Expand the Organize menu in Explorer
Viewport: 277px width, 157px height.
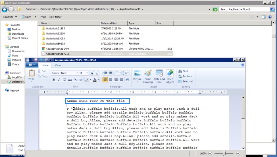(10, 17)
